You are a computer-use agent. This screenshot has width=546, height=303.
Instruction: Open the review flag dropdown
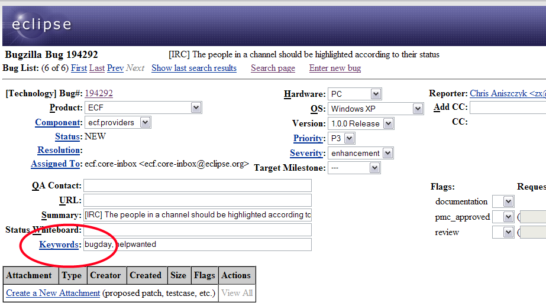(x=503, y=232)
